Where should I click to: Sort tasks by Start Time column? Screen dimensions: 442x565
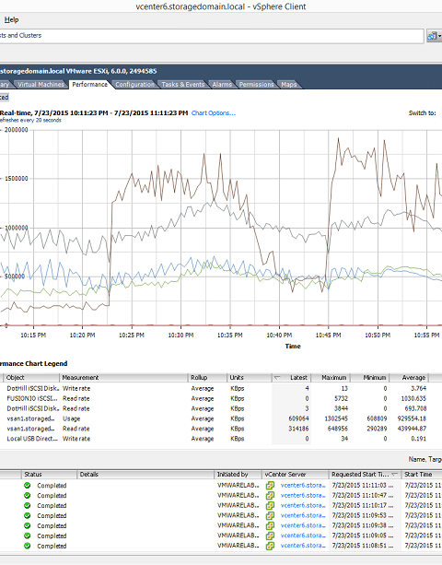(422, 474)
